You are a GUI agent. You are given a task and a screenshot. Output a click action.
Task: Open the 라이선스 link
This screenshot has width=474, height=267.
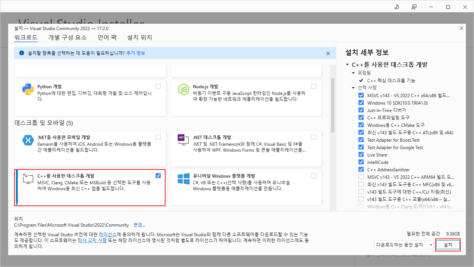pos(108,235)
